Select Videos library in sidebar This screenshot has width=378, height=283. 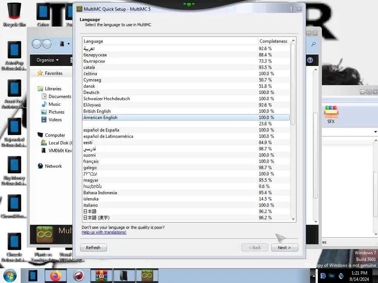coord(52,120)
